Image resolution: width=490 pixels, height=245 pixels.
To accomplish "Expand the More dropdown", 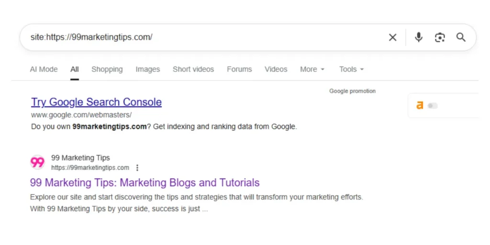I will tap(312, 69).
